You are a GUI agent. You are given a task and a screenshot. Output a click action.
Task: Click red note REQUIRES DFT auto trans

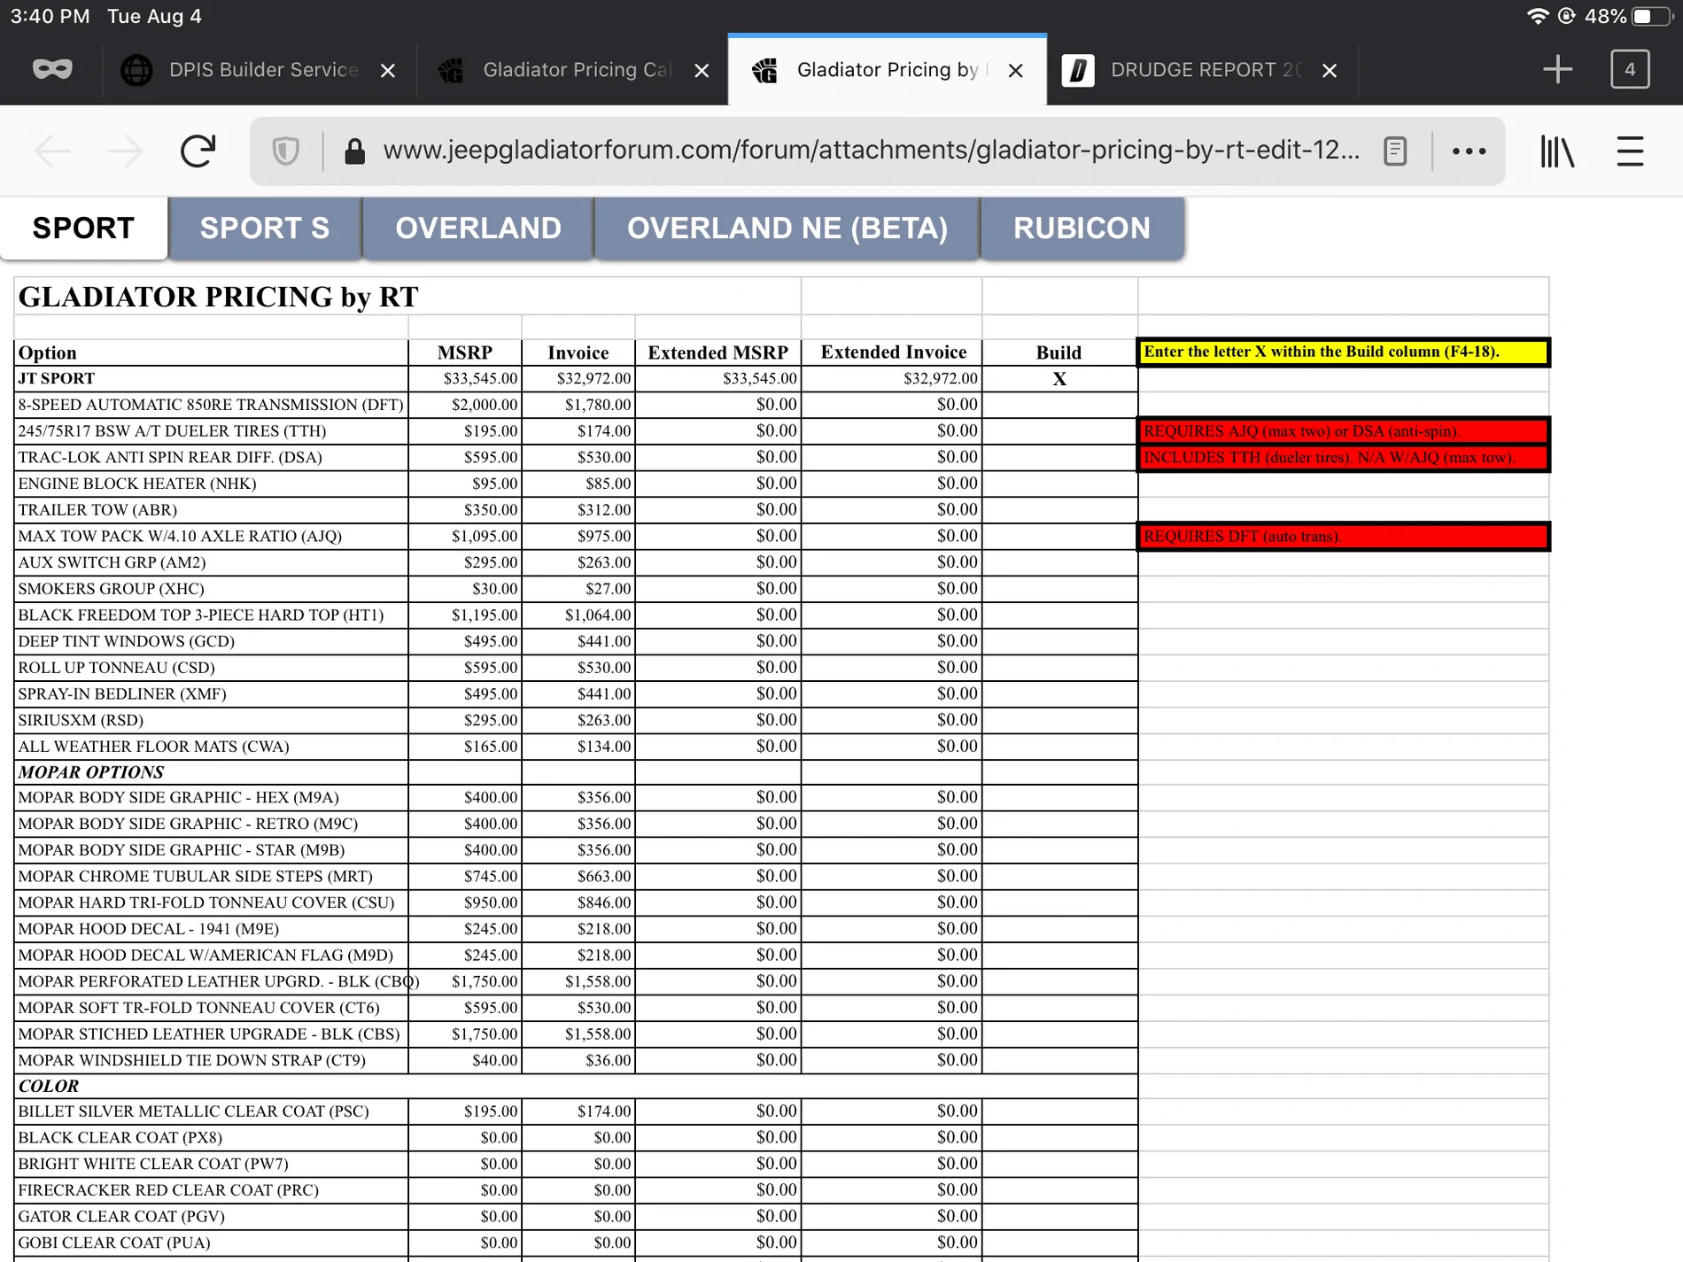(1343, 537)
